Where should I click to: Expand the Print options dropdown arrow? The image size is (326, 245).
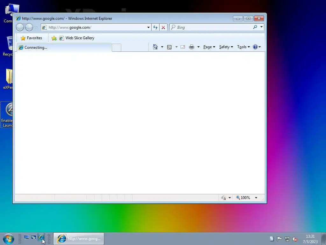[198, 47]
